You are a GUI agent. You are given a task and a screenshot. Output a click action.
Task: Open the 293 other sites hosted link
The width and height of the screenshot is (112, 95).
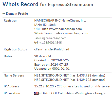(x=84, y=86)
